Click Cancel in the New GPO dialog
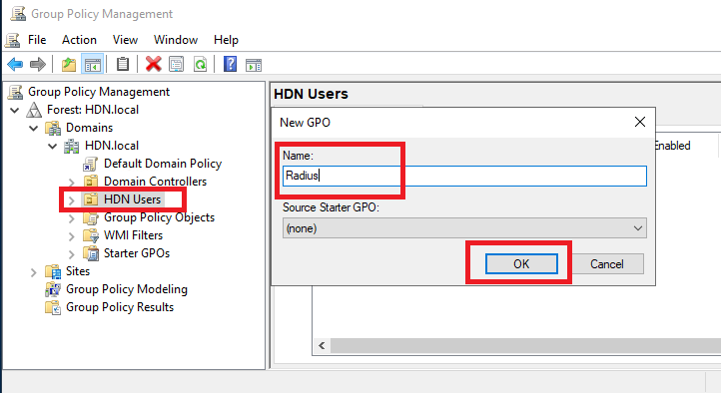 click(607, 264)
